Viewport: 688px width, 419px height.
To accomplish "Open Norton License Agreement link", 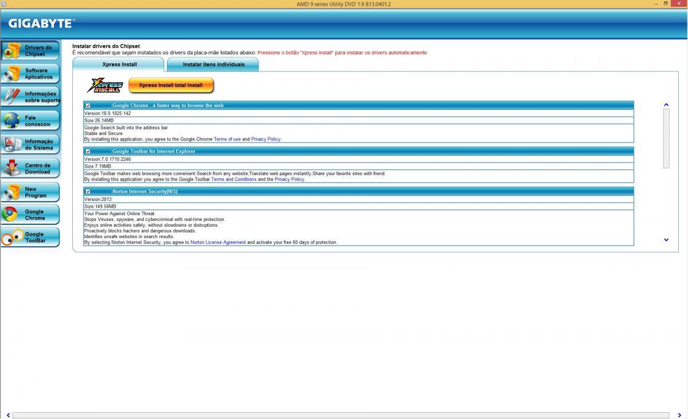I will point(218,242).
